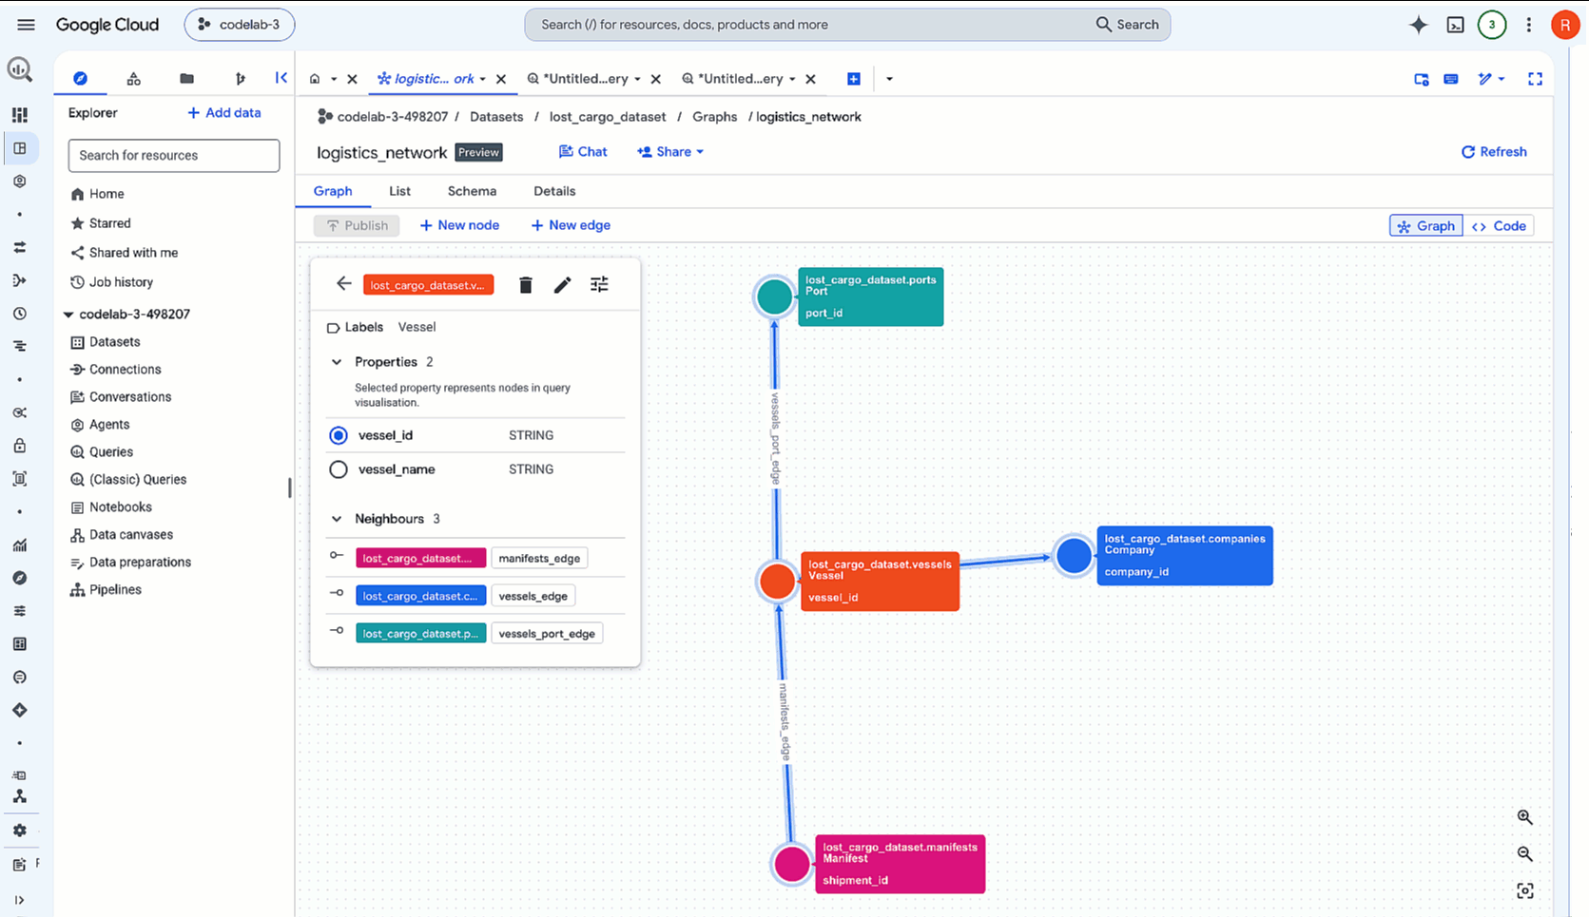This screenshot has width=1589, height=917.
Task: Select vessel_name radio button
Action: pyautogui.click(x=339, y=469)
